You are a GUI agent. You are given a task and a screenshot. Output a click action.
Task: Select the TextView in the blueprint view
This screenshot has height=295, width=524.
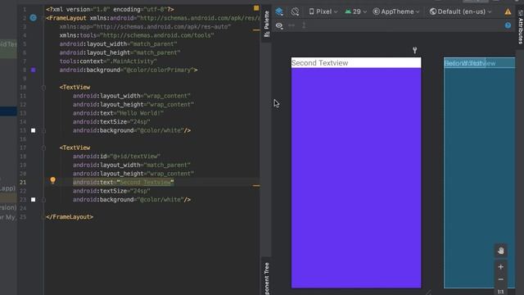(x=479, y=63)
